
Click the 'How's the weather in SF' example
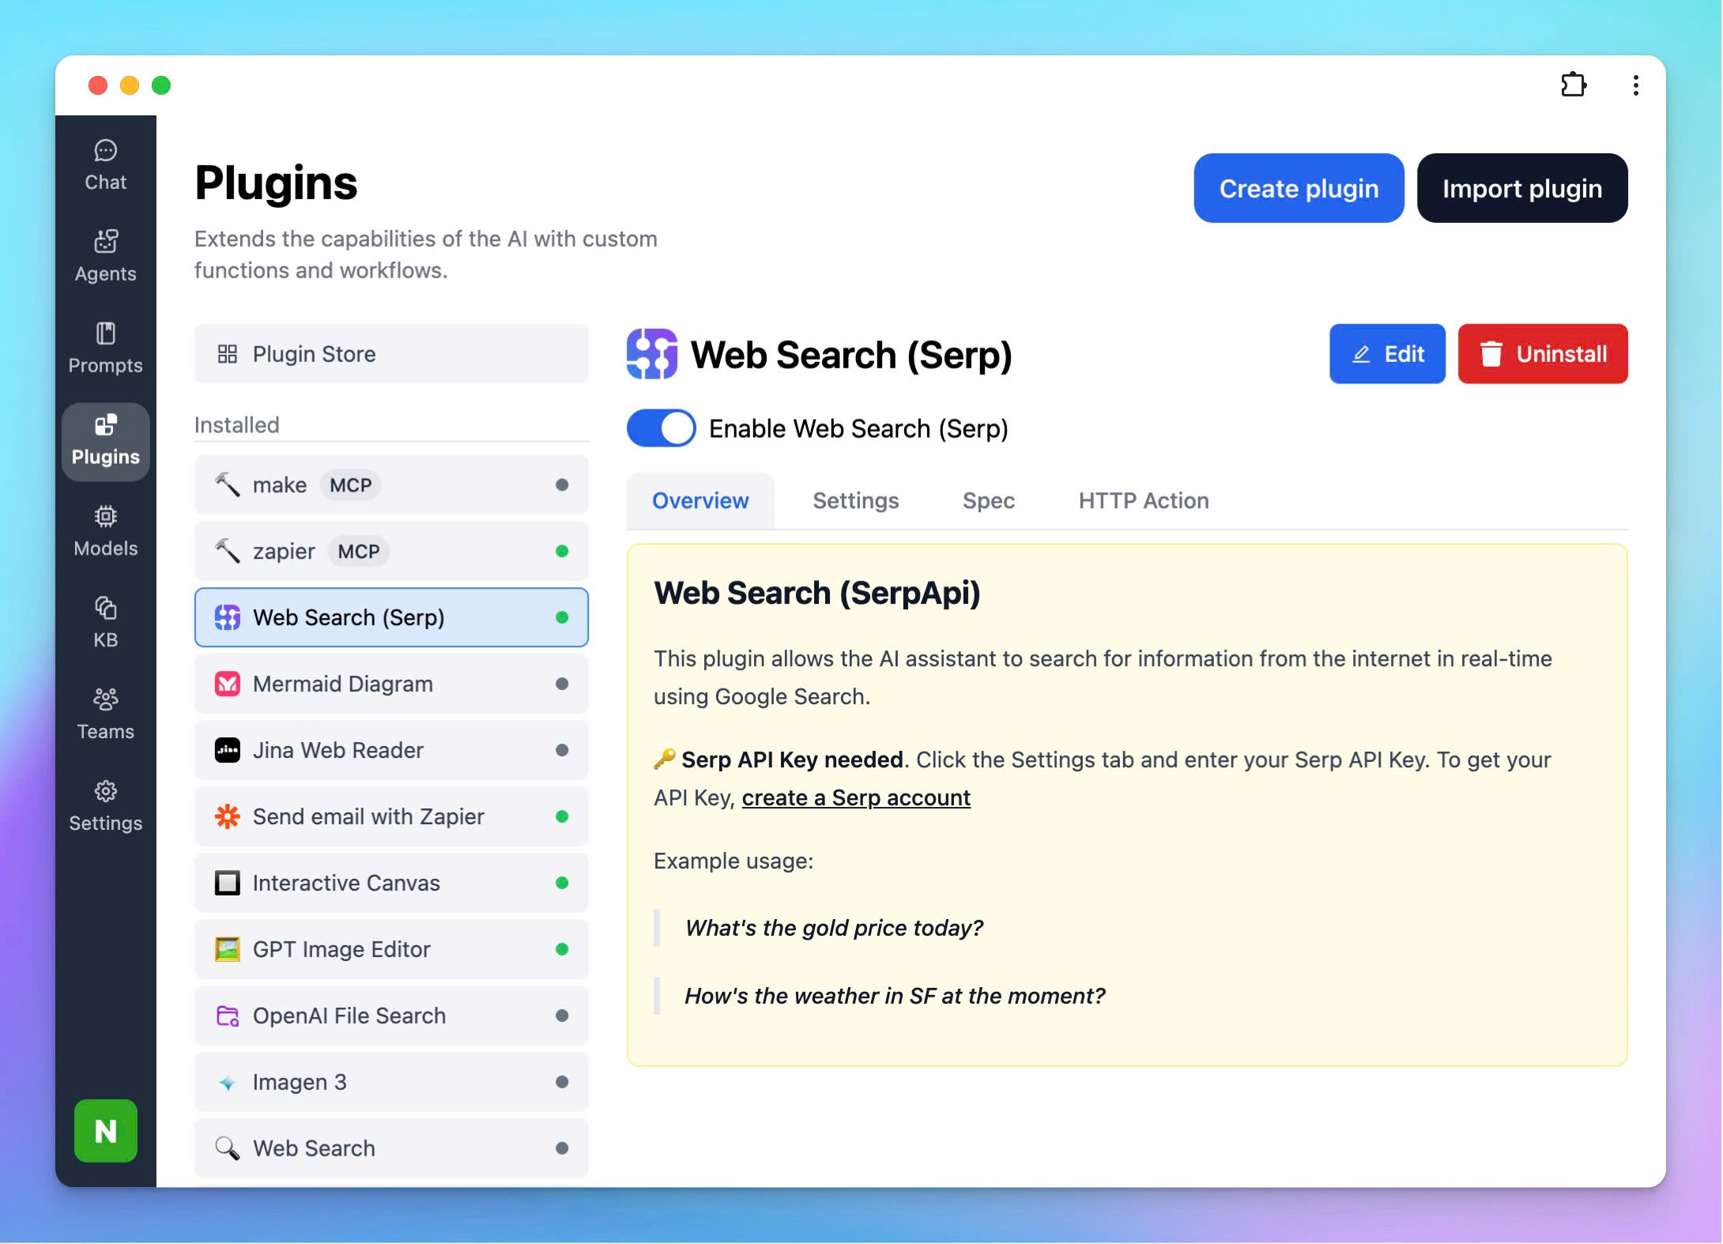[895, 996]
